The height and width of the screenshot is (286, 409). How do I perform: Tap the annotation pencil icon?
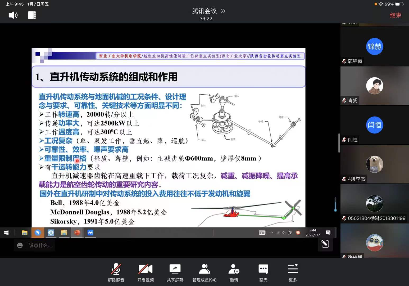(x=325, y=244)
